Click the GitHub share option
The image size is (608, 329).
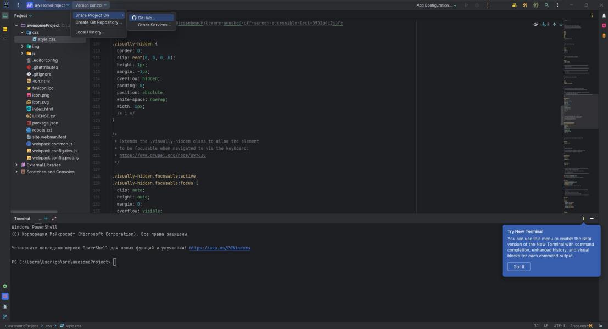click(147, 18)
